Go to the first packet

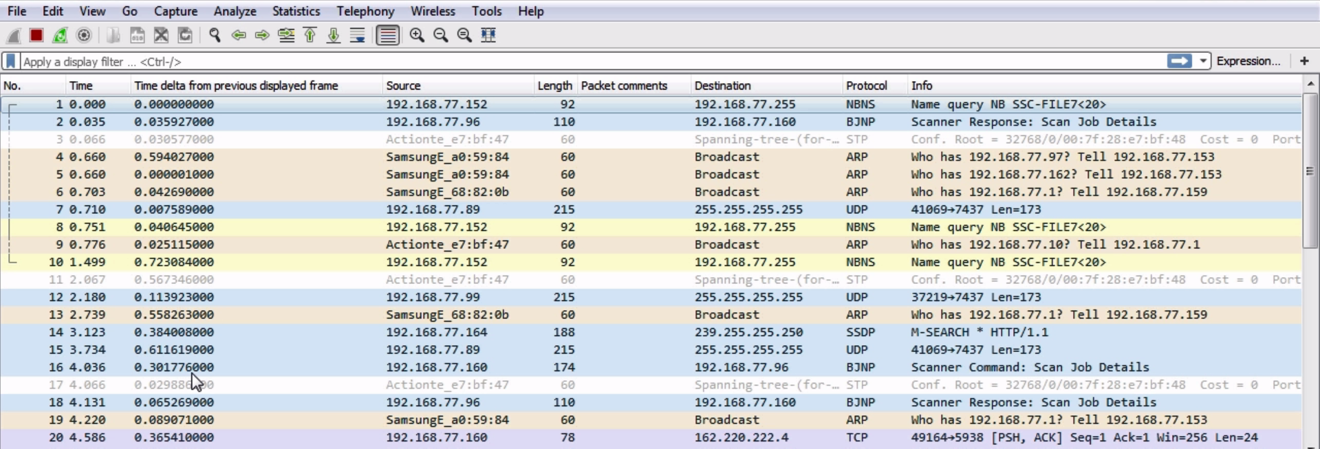point(310,35)
